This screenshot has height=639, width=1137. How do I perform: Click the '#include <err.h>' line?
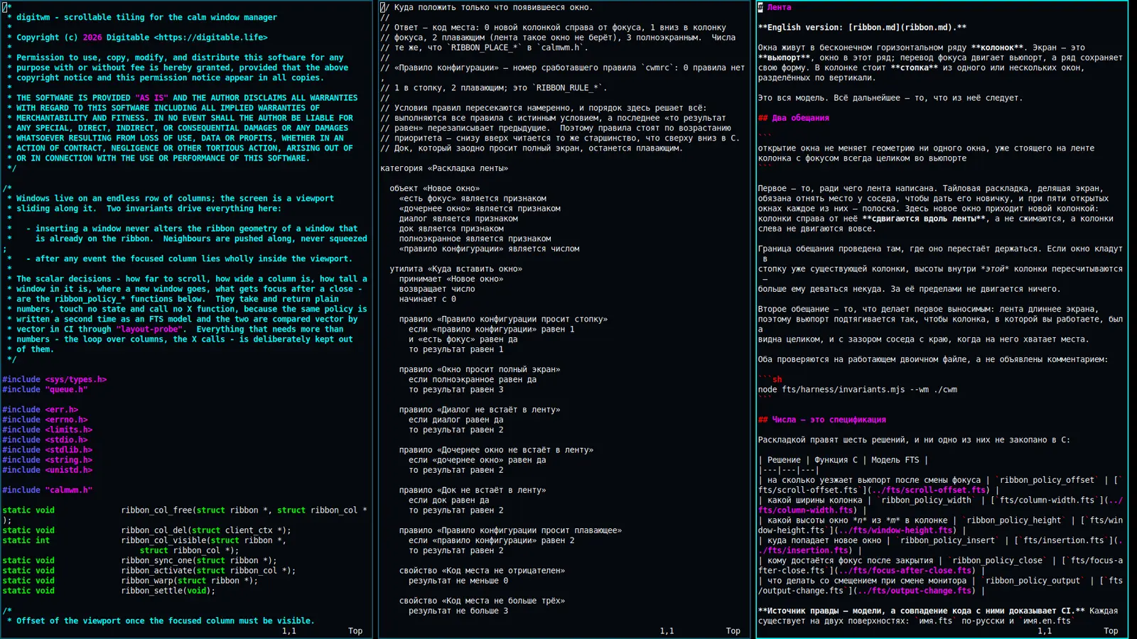41,410
